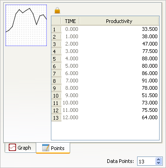Switch to the Graph tab
The height and width of the screenshot is (168, 166).
coord(21,148)
